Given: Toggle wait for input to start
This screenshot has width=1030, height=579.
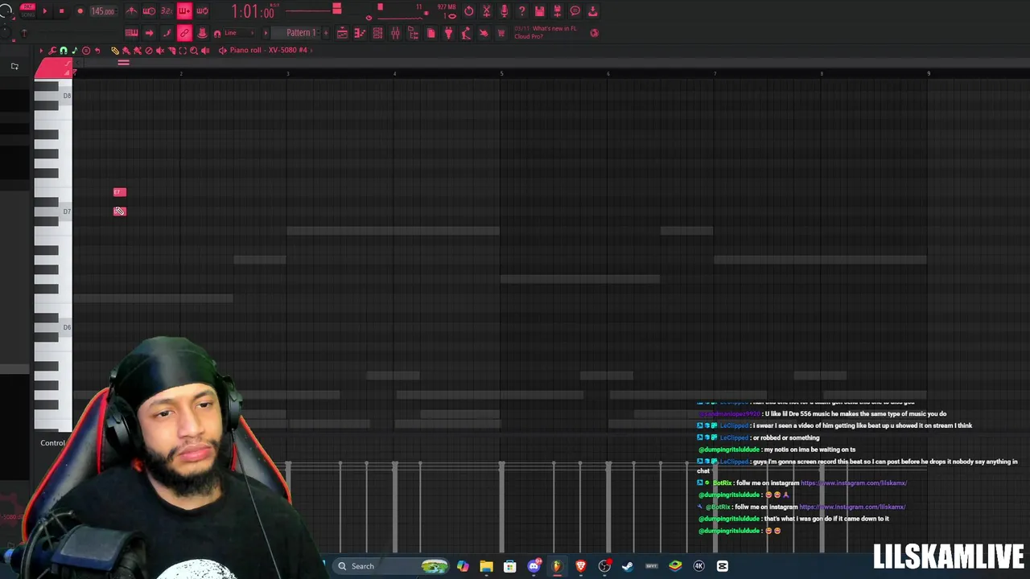Looking at the screenshot, I should [x=149, y=11].
